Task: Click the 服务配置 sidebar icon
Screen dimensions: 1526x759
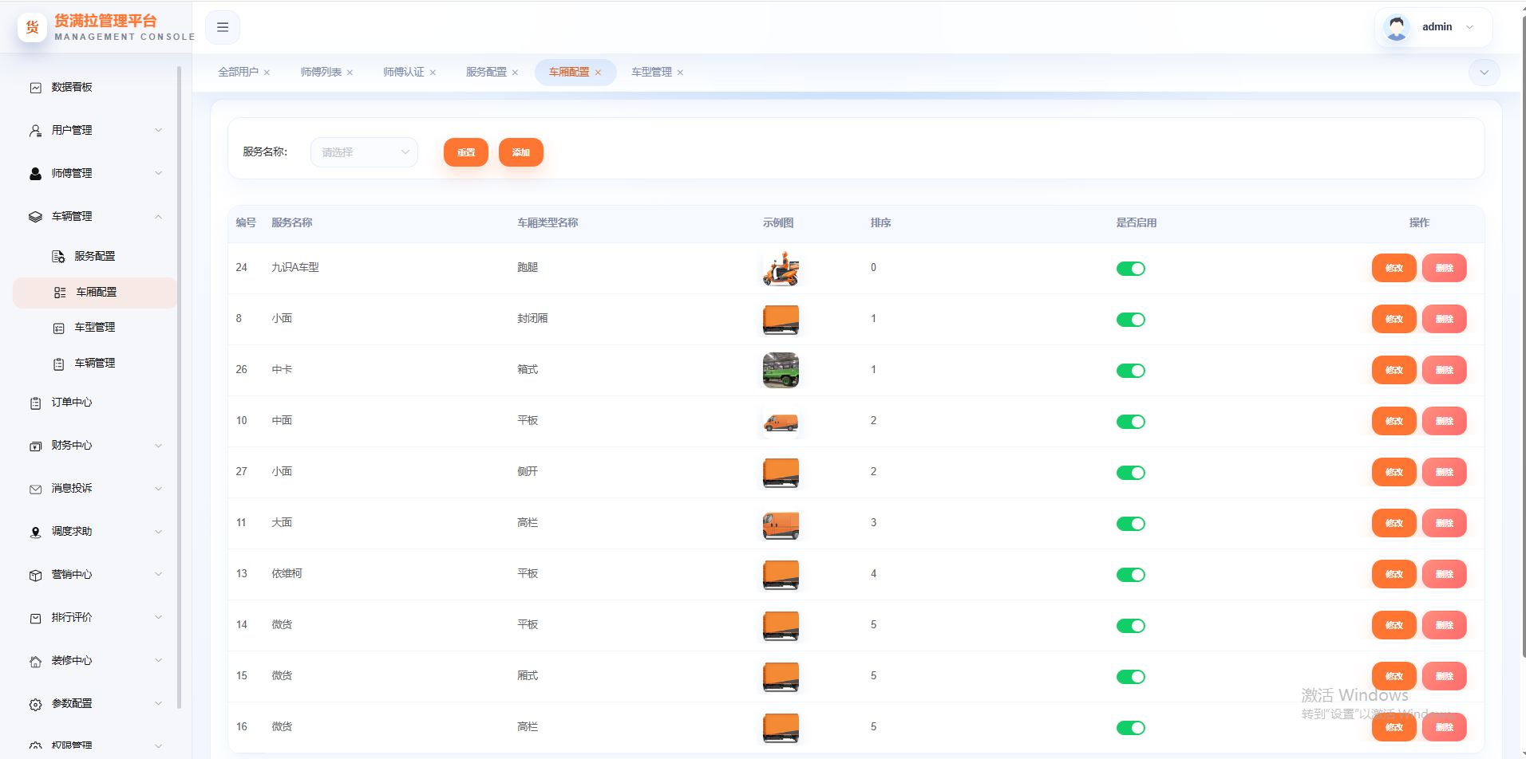Action: tap(58, 257)
